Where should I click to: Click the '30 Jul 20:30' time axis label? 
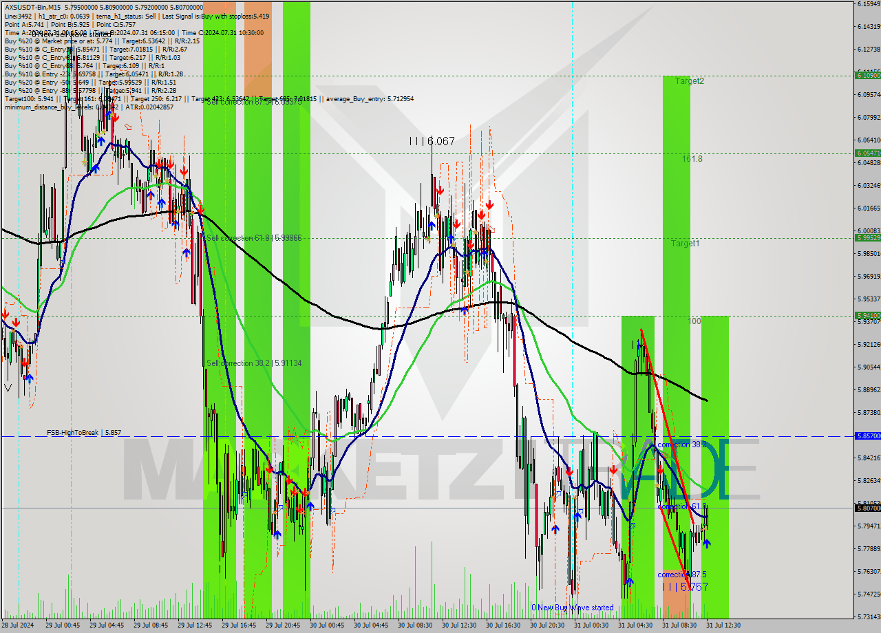pyautogui.click(x=546, y=625)
